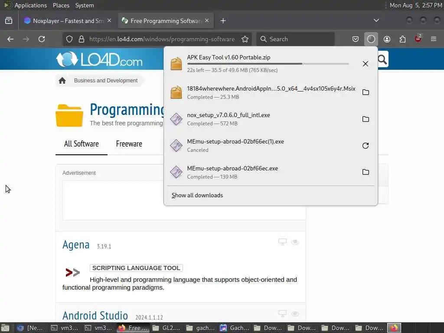444x333 pixels.
Task: Open the Extensions puzzle icon
Action: [402, 39]
